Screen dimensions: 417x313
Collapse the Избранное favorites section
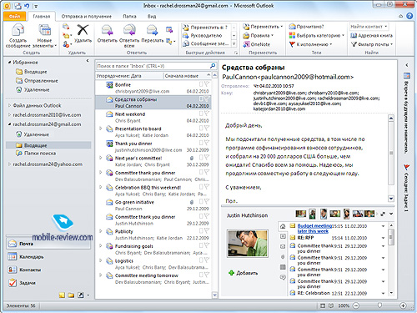[9, 62]
